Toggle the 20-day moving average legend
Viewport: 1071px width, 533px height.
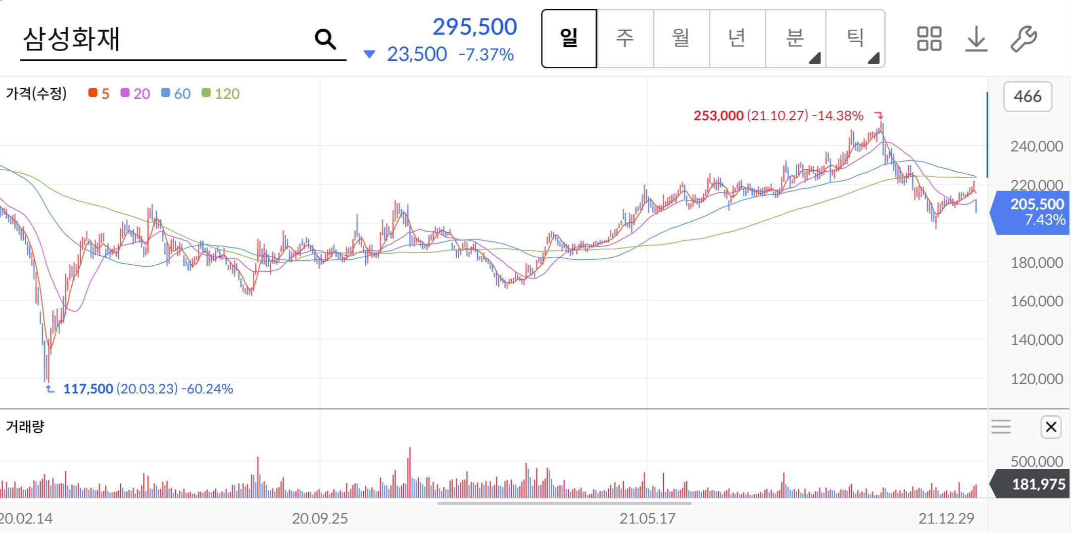click(x=135, y=94)
